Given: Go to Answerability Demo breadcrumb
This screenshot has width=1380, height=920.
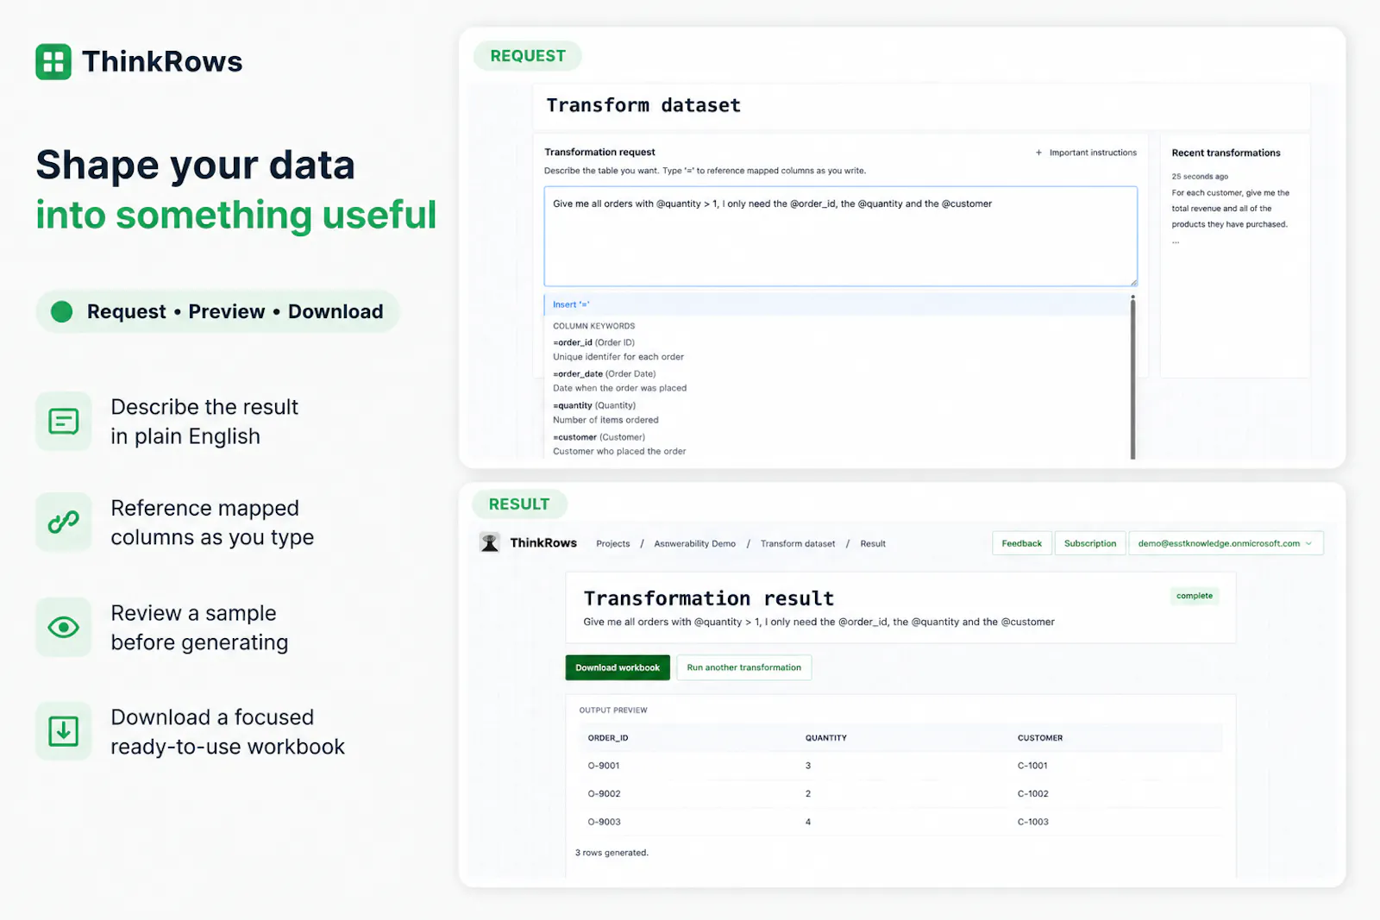Looking at the screenshot, I should [695, 544].
